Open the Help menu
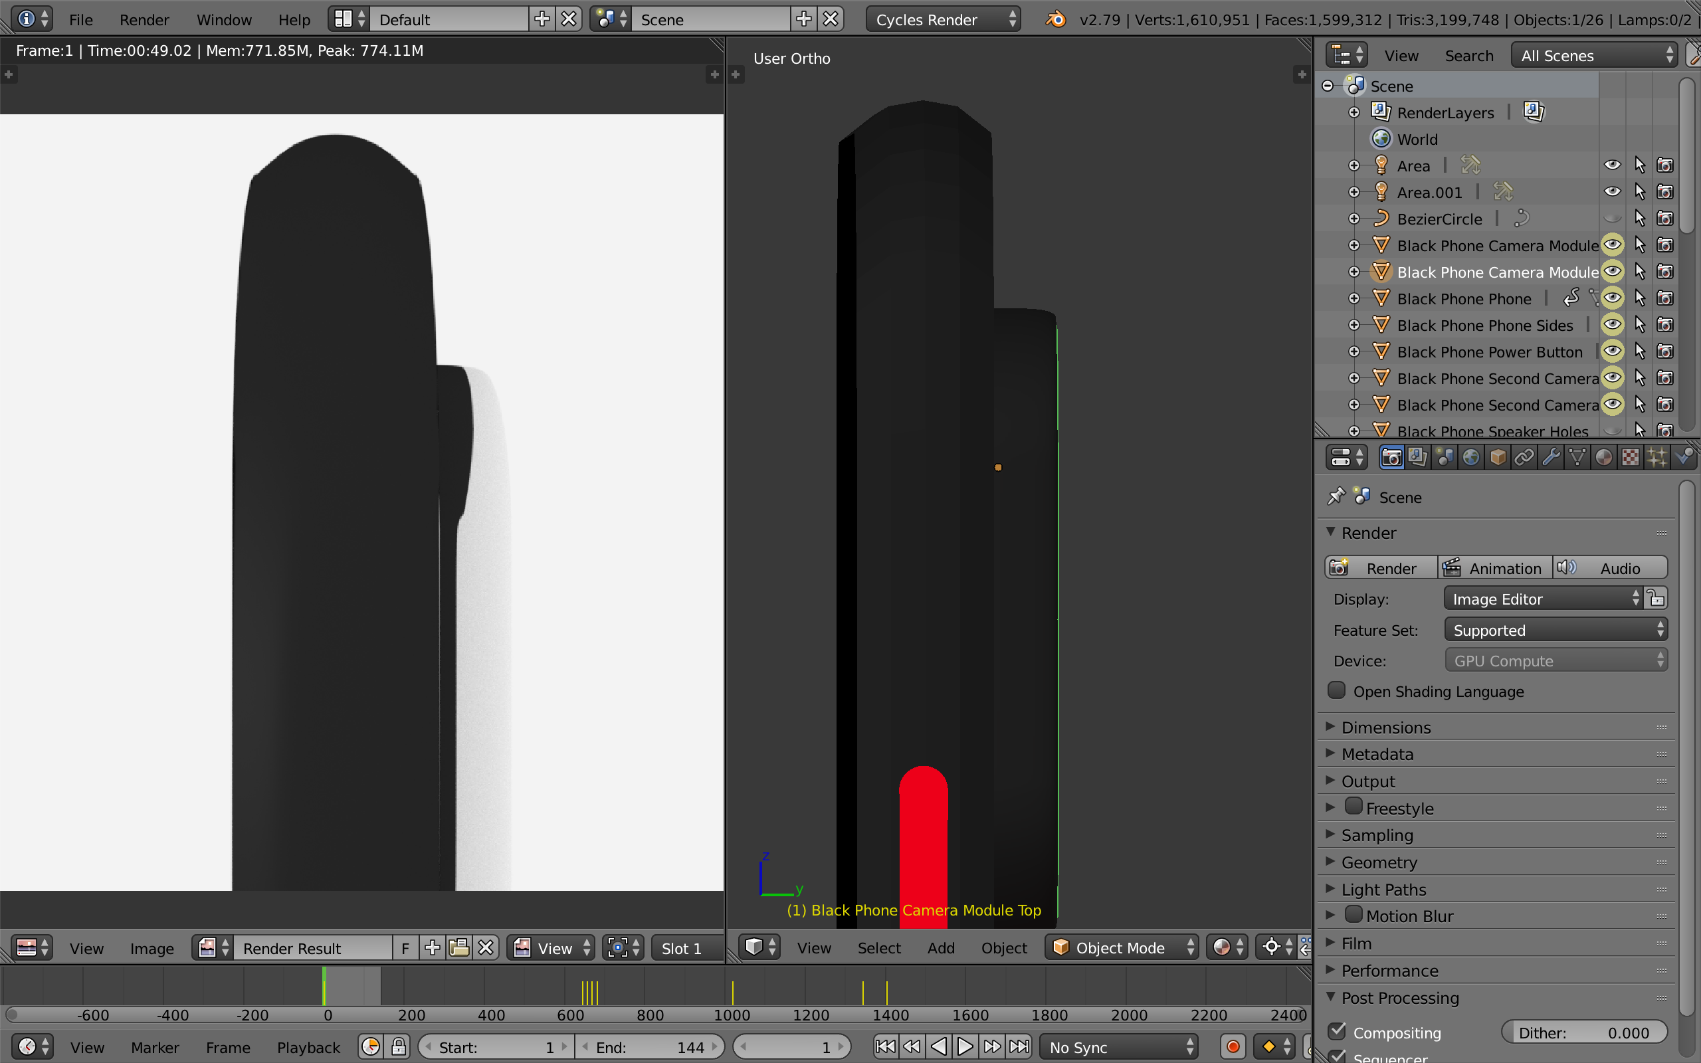 pos(294,20)
